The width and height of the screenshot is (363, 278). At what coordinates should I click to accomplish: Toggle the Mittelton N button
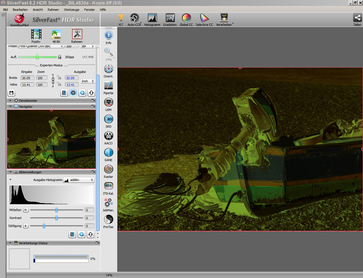25,210
